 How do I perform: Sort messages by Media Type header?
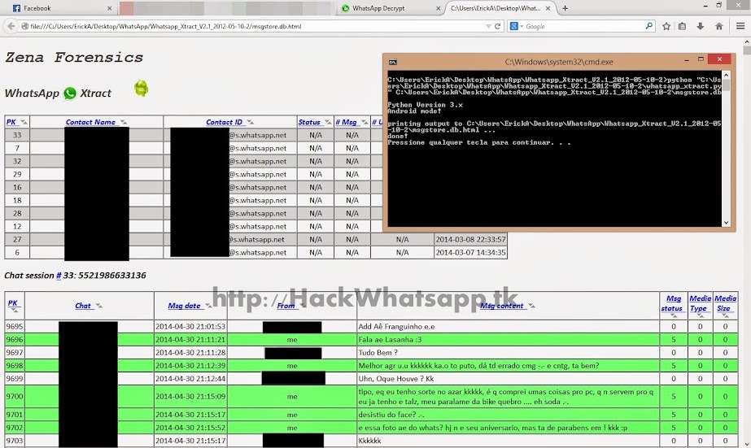(700, 303)
